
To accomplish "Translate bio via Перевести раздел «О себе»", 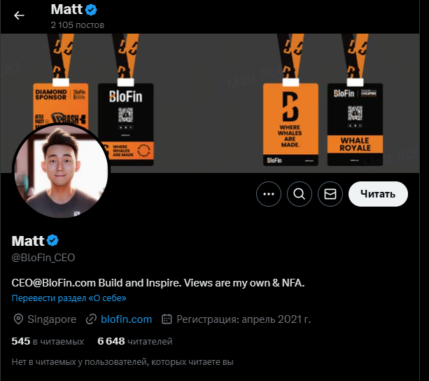I will click(69, 298).
